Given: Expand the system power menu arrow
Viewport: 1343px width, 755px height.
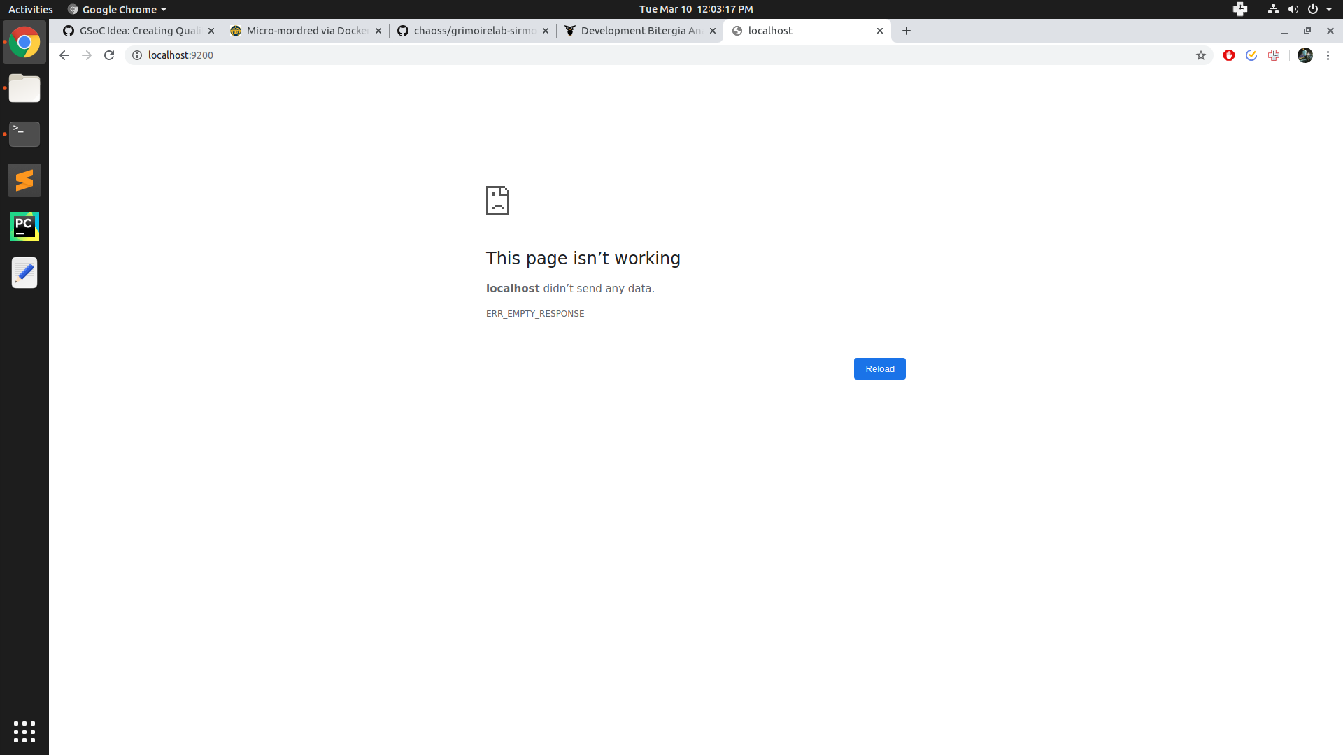Looking at the screenshot, I should tap(1329, 9).
